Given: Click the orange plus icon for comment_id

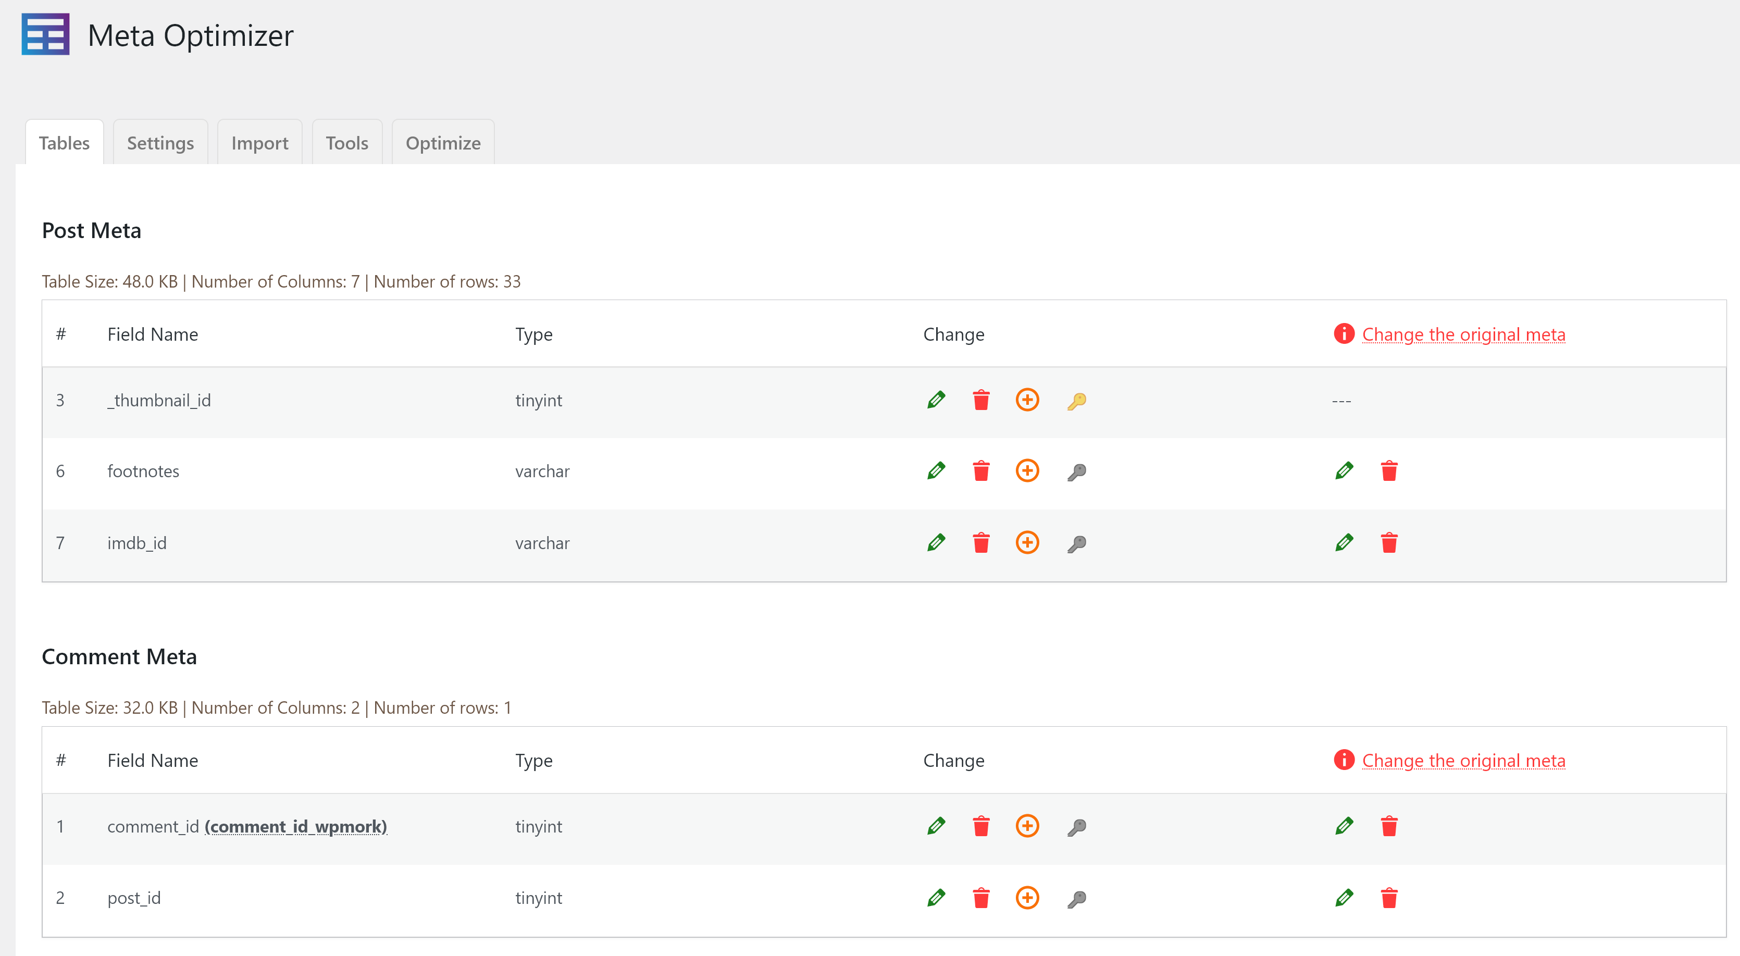Looking at the screenshot, I should 1027,826.
